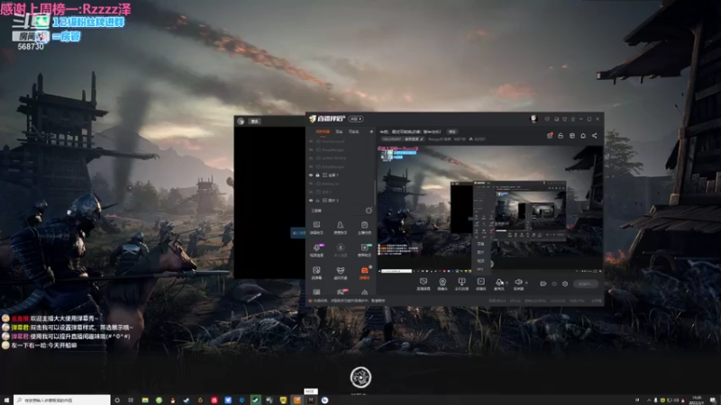The height and width of the screenshot is (405, 721).
Task: Open File Explorer from the taskbar
Action: point(145,400)
